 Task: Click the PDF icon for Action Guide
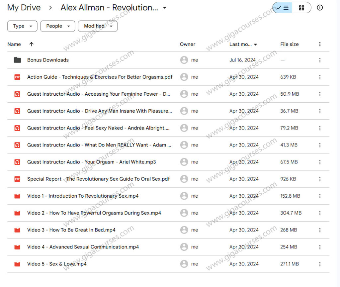tap(17, 77)
